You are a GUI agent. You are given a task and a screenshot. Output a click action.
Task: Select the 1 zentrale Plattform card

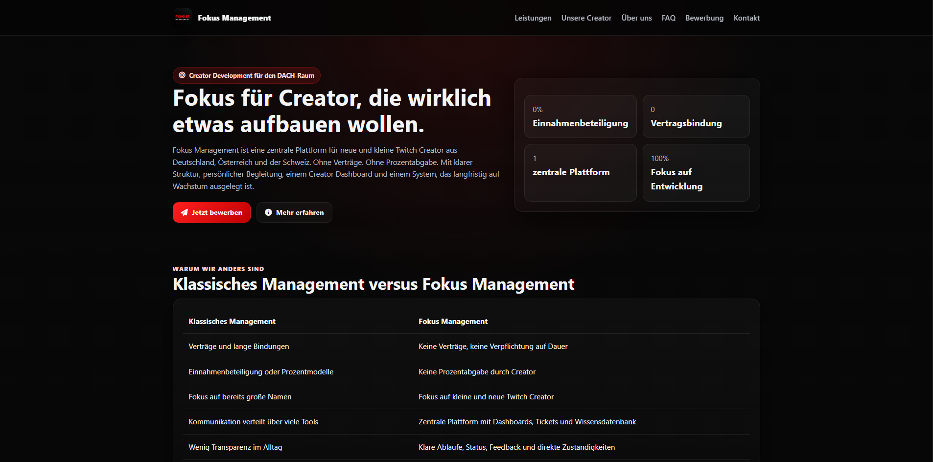581,173
